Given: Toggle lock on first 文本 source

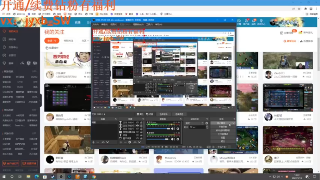Looking at the screenshot, I should click(x=141, y=122).
